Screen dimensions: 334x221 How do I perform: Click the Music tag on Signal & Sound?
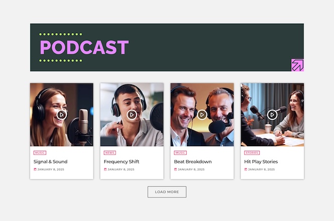(x=40, y=153)
